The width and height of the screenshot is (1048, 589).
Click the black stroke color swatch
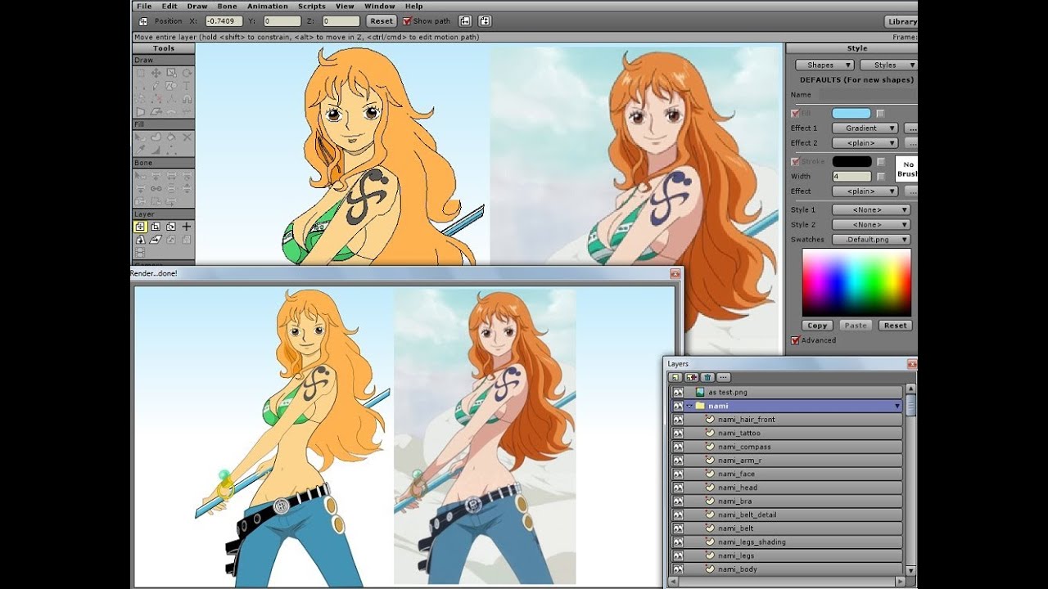tap(851, 161)
